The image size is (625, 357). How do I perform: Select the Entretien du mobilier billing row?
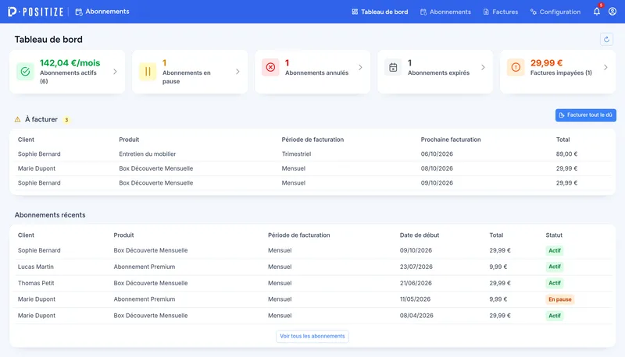tap(312, 154)
